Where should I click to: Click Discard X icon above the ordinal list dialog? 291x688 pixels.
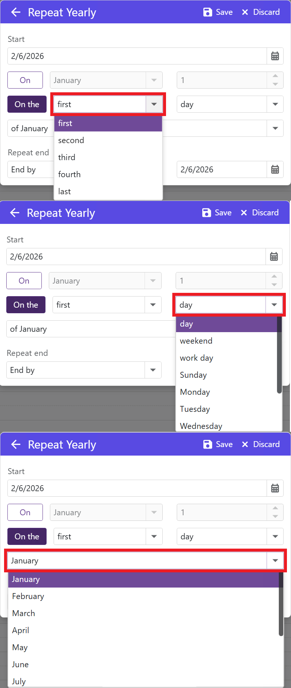coord(245,12)
